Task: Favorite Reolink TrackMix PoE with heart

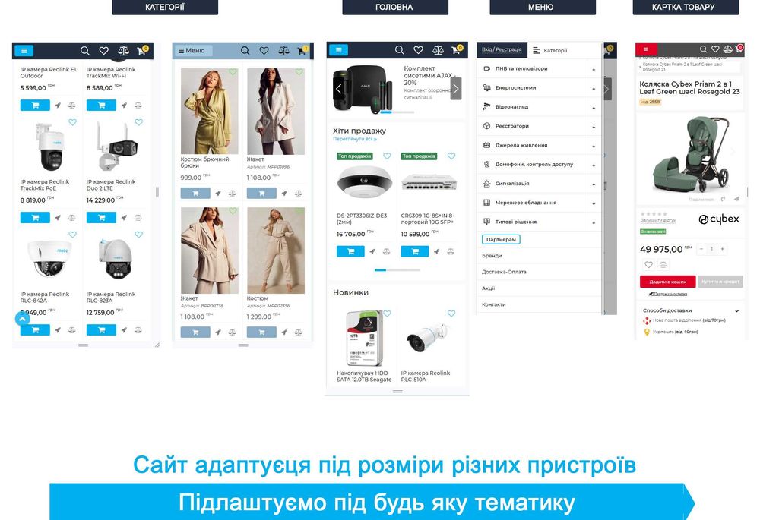Action: tap(73, 122)
